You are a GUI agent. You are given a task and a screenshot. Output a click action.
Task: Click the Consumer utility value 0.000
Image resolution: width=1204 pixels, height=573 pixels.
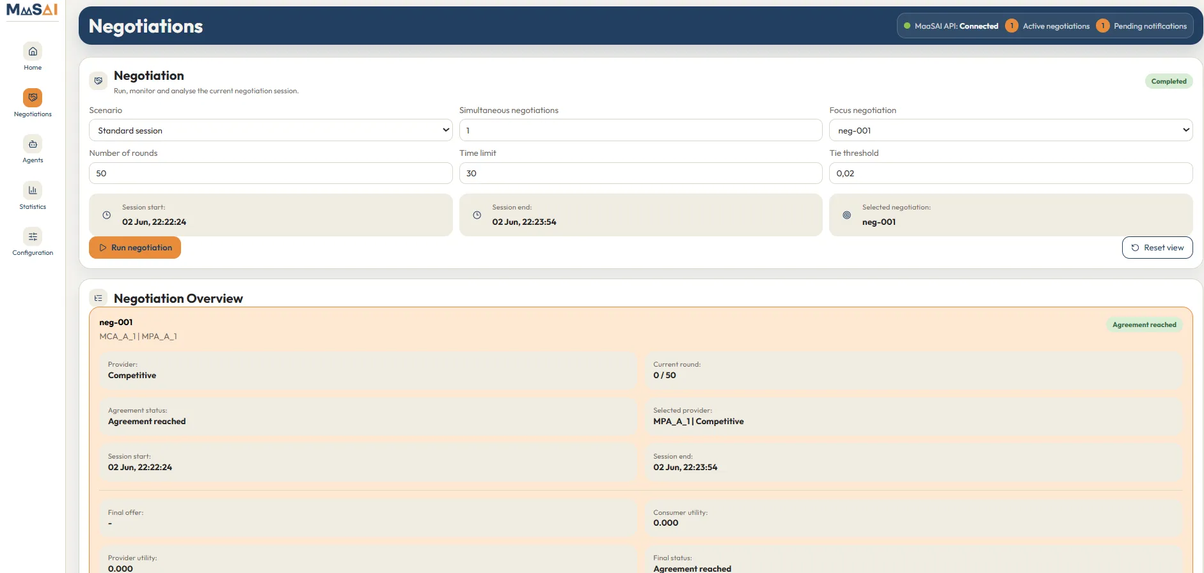[x=666, y=523]
